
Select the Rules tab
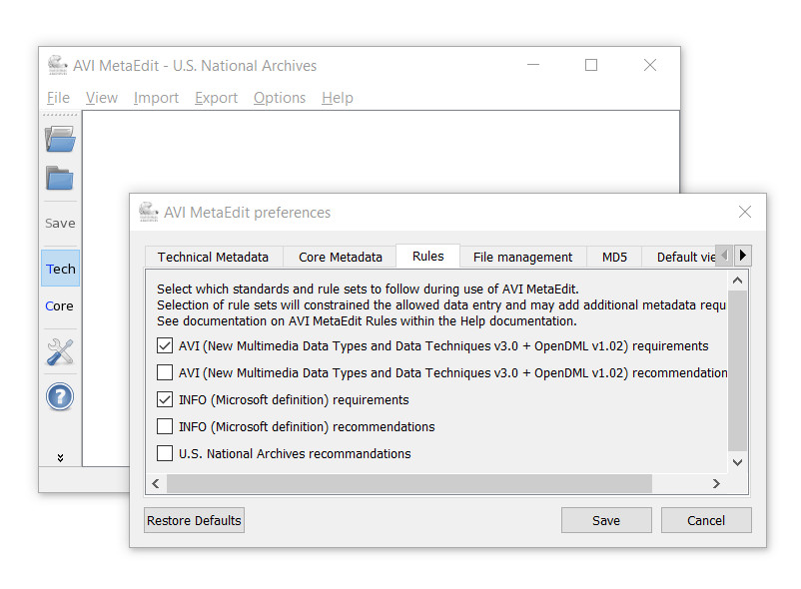(x=428, y=256)
